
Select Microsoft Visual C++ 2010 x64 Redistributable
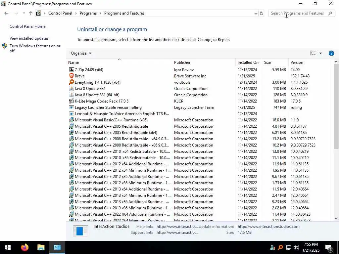tap(199, 151)
